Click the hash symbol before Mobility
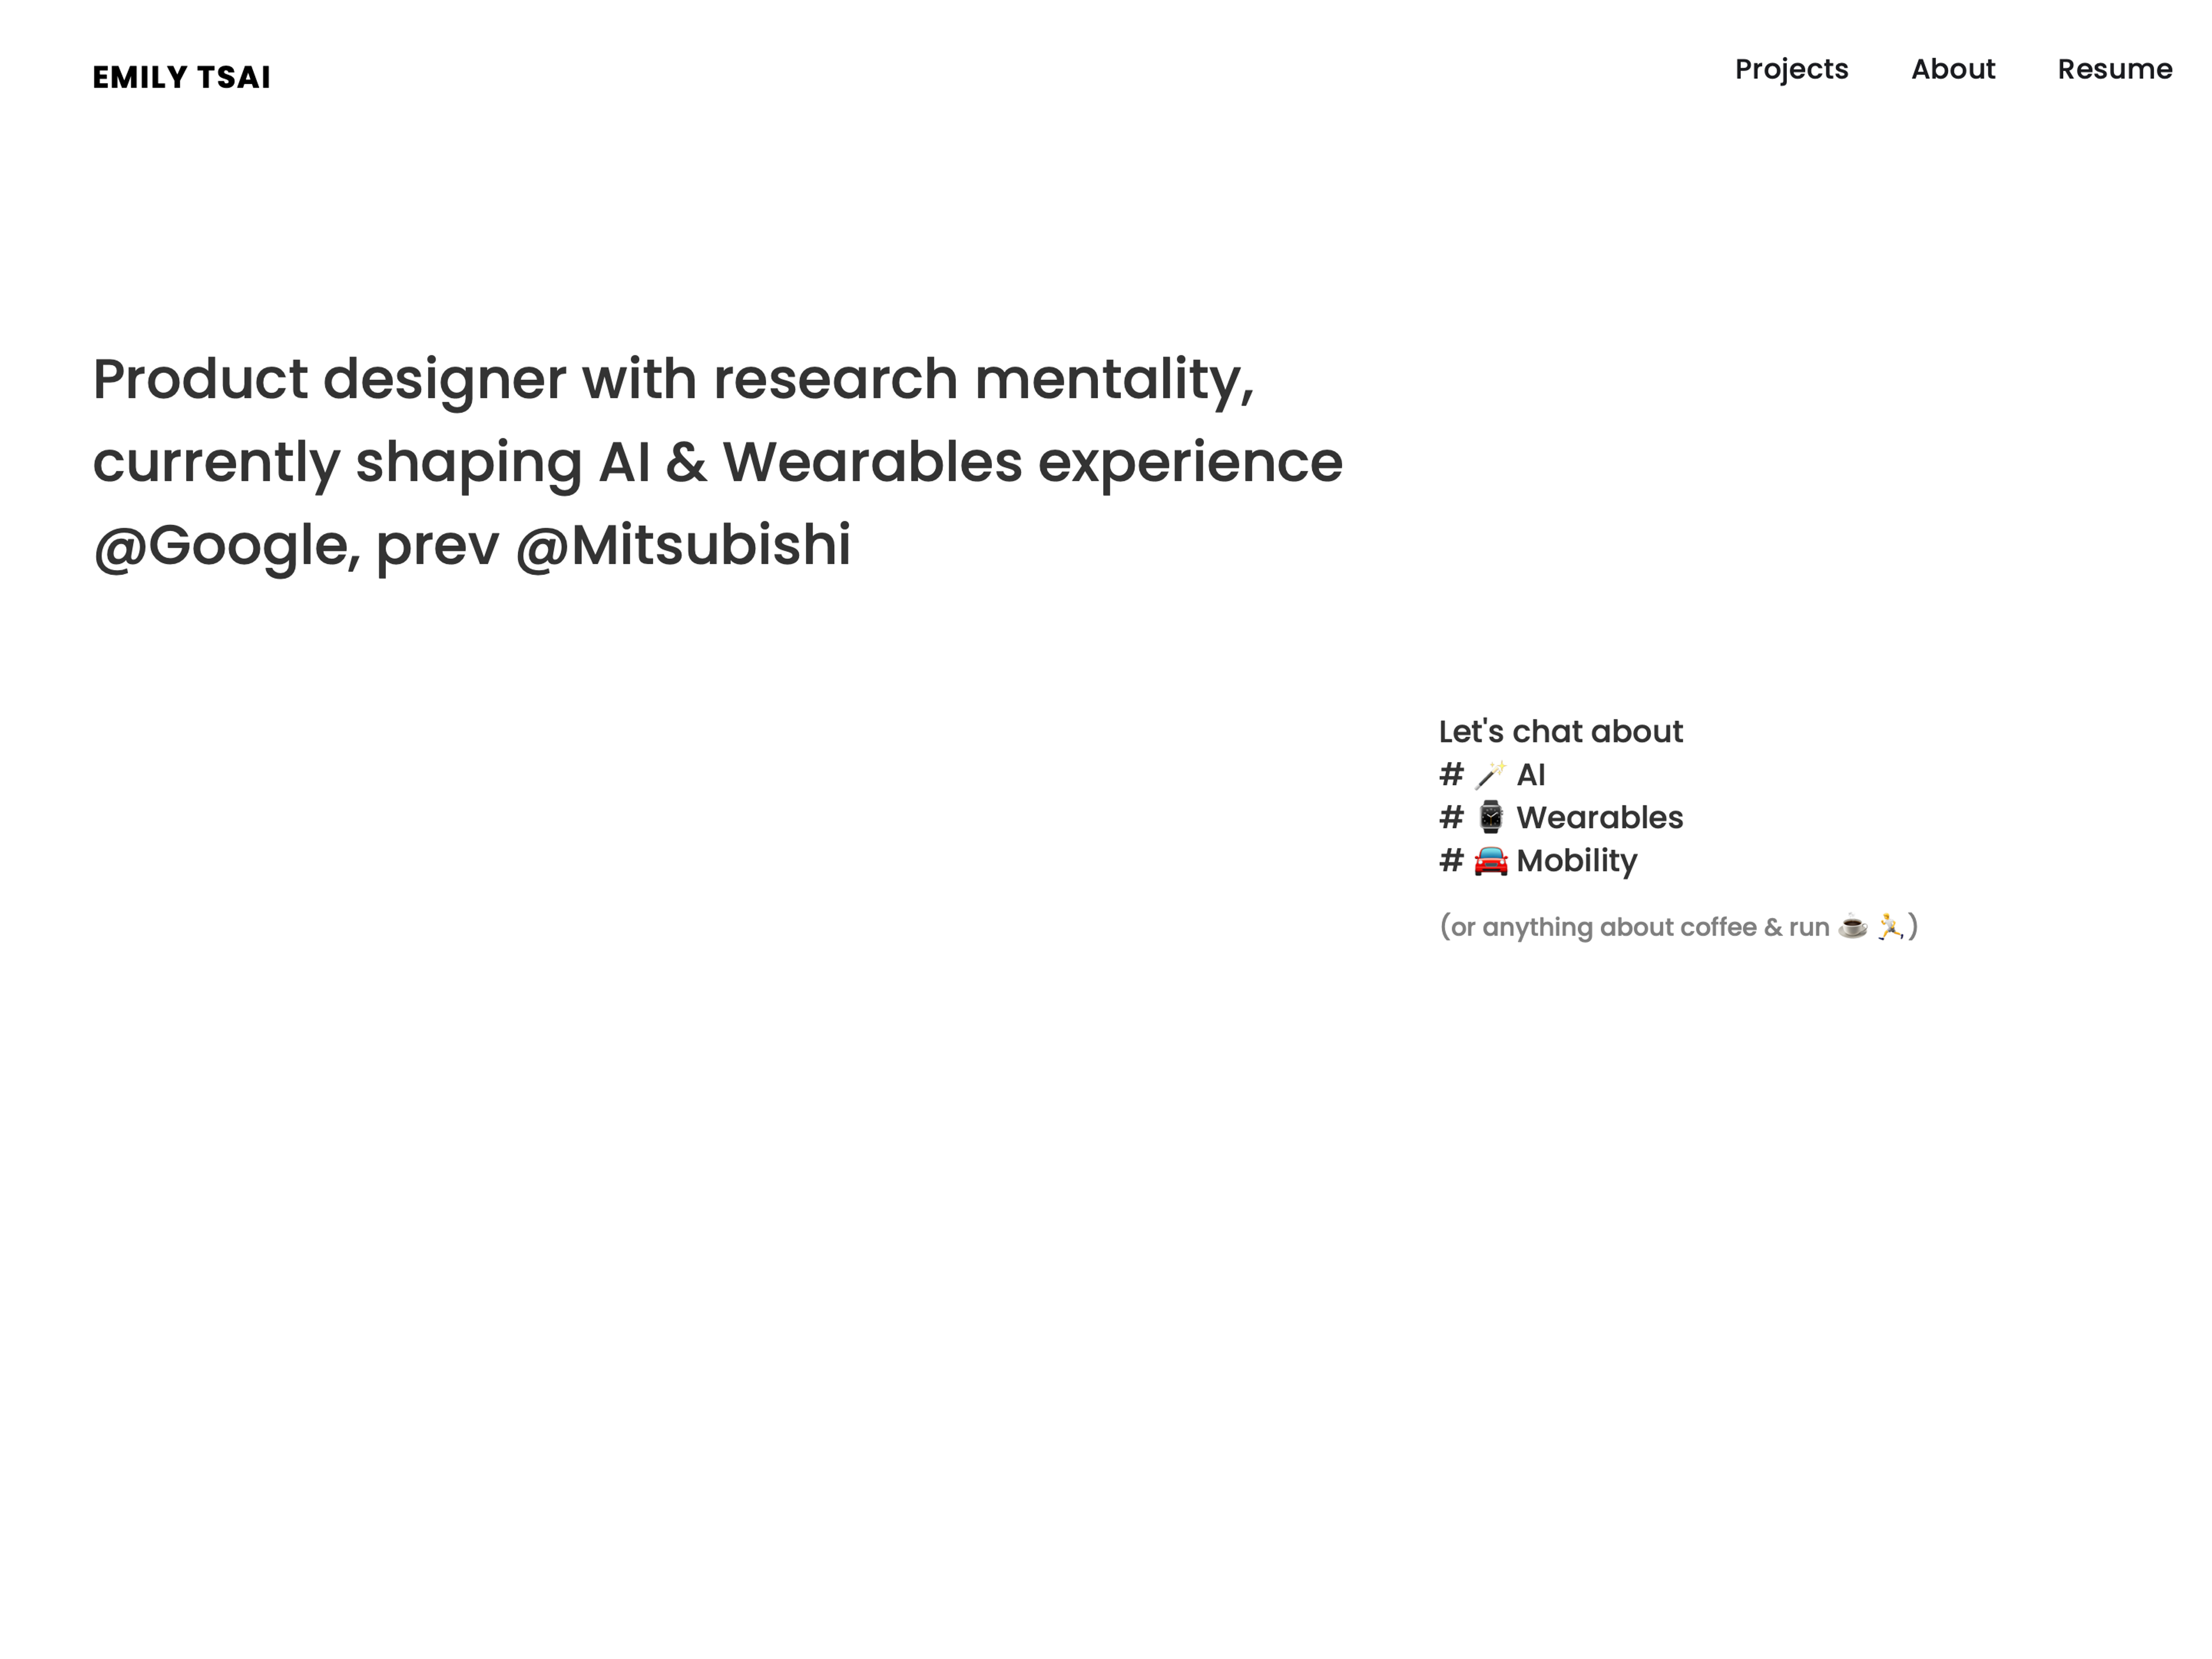2212x1659 pixels. pos(1451,860)
